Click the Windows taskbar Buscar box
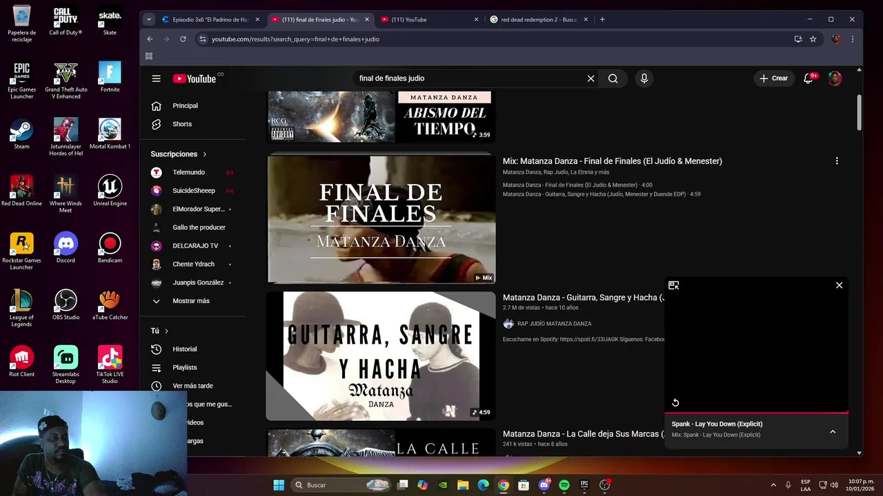 341,485
